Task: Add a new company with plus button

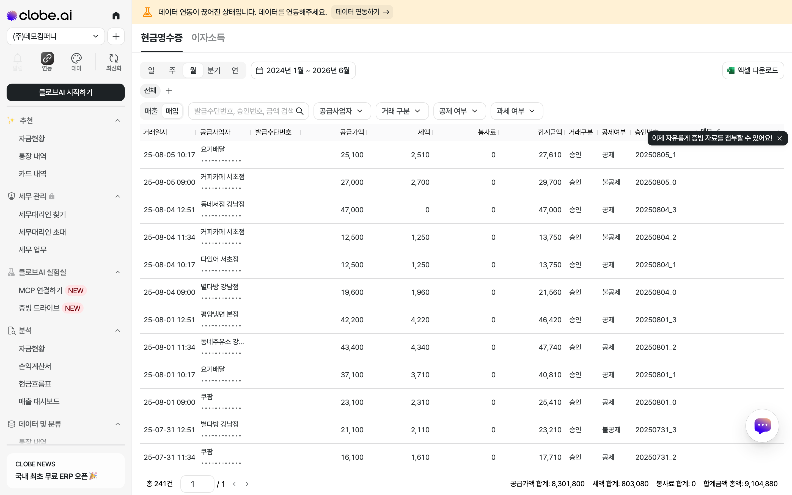Action: tap(116, 36)
